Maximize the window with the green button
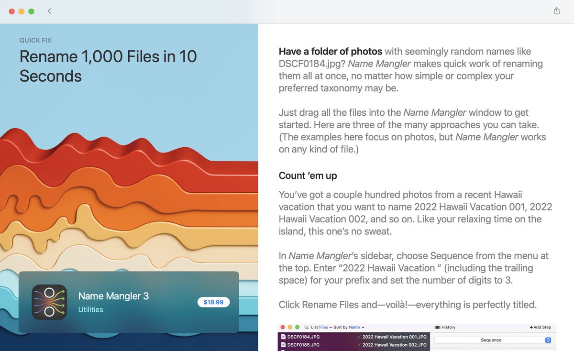Image resolution: width=574 pixels, height=351 pixels. click(x=31, y=11)
